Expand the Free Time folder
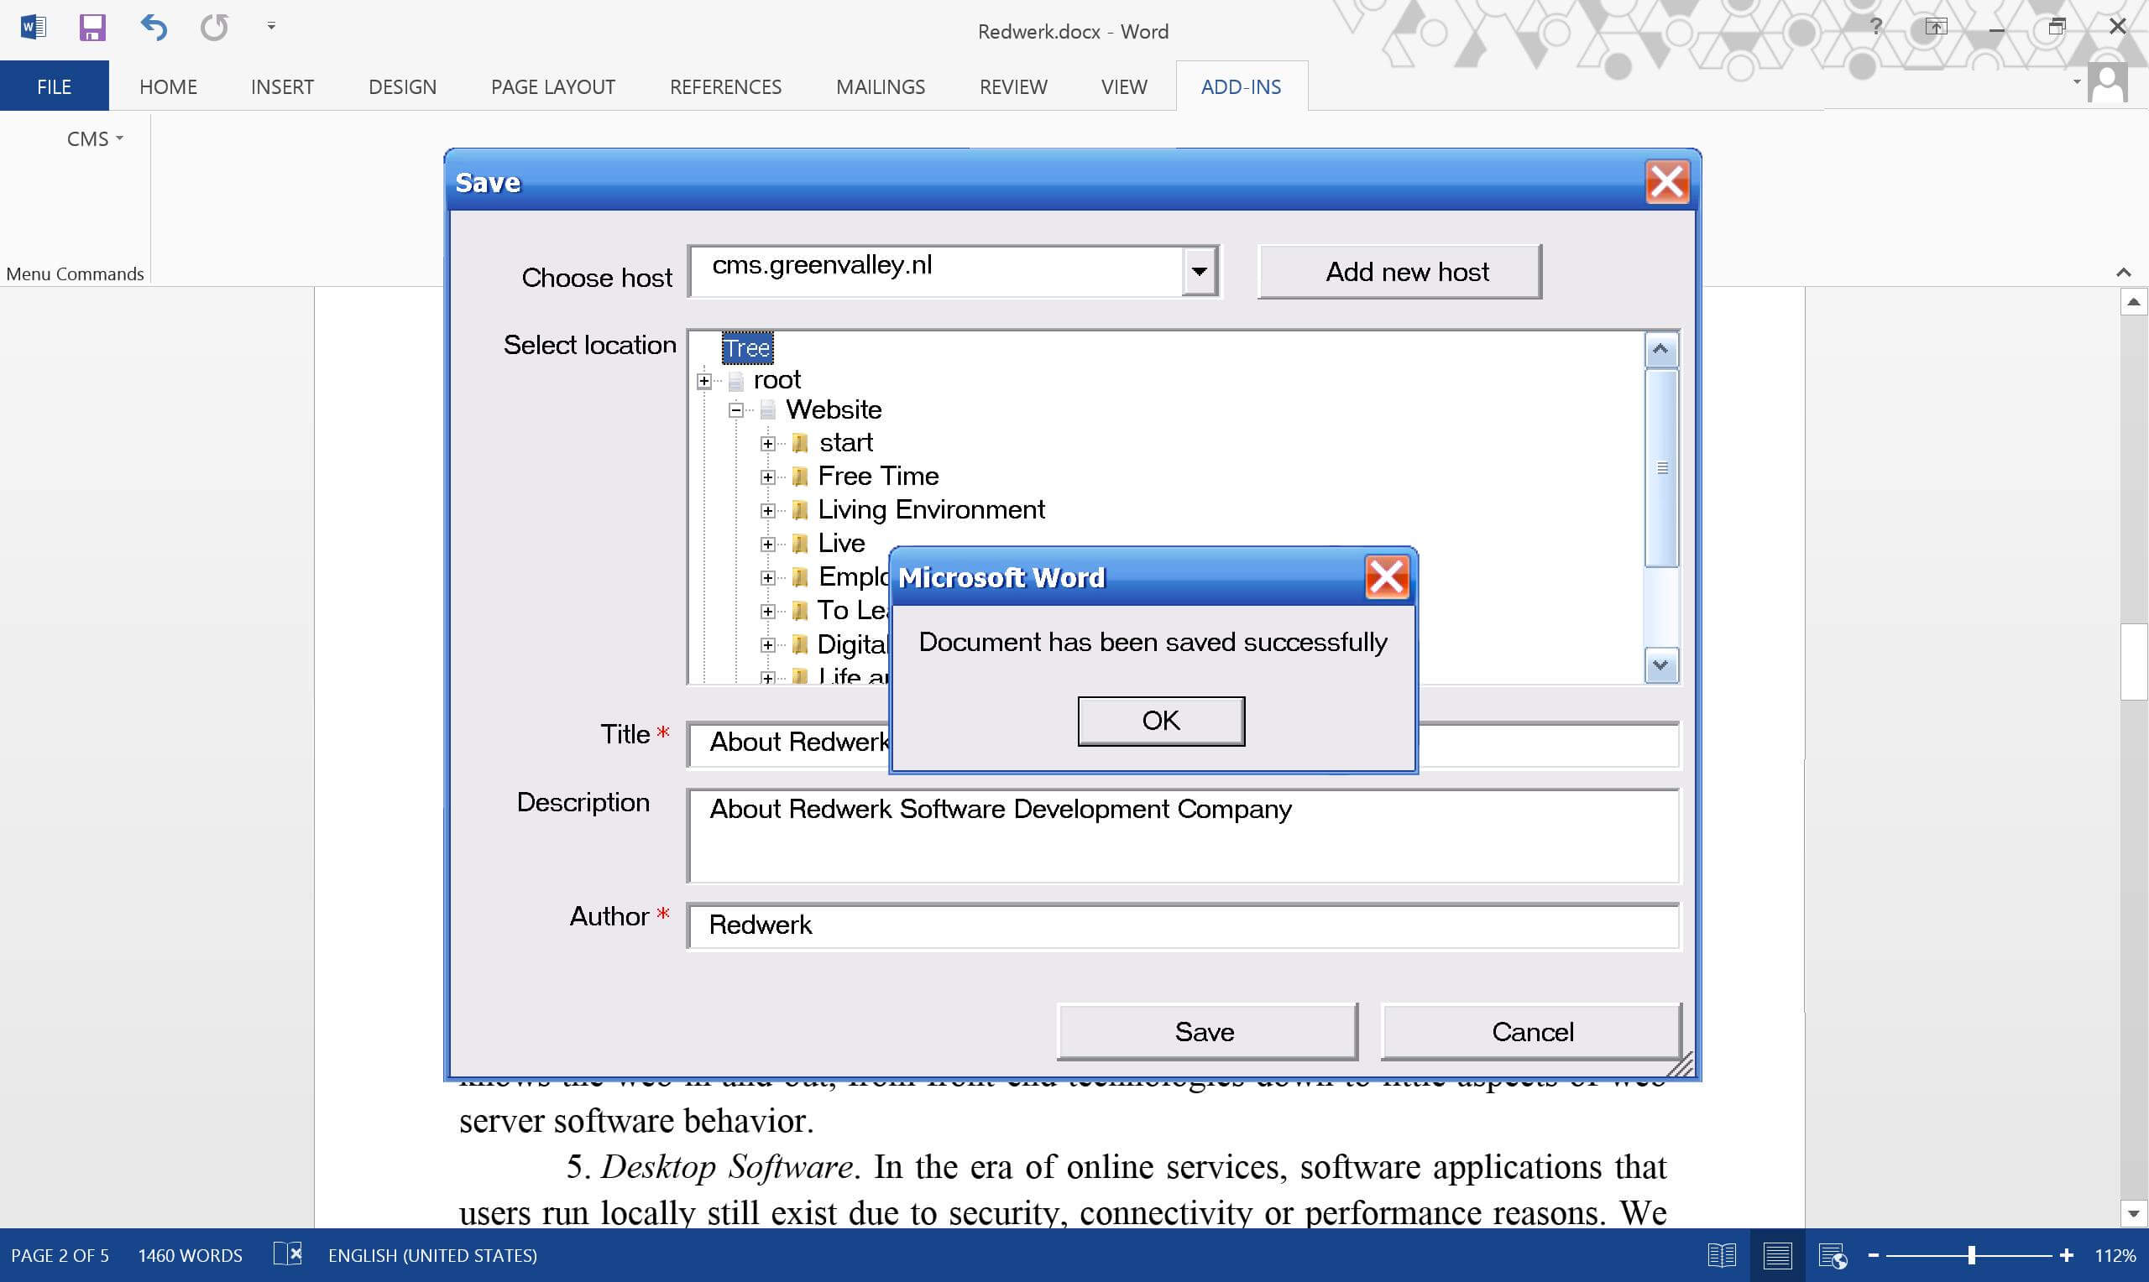Image resolution: width=2149 pixels, height=1282 pixels. (767, 477)
